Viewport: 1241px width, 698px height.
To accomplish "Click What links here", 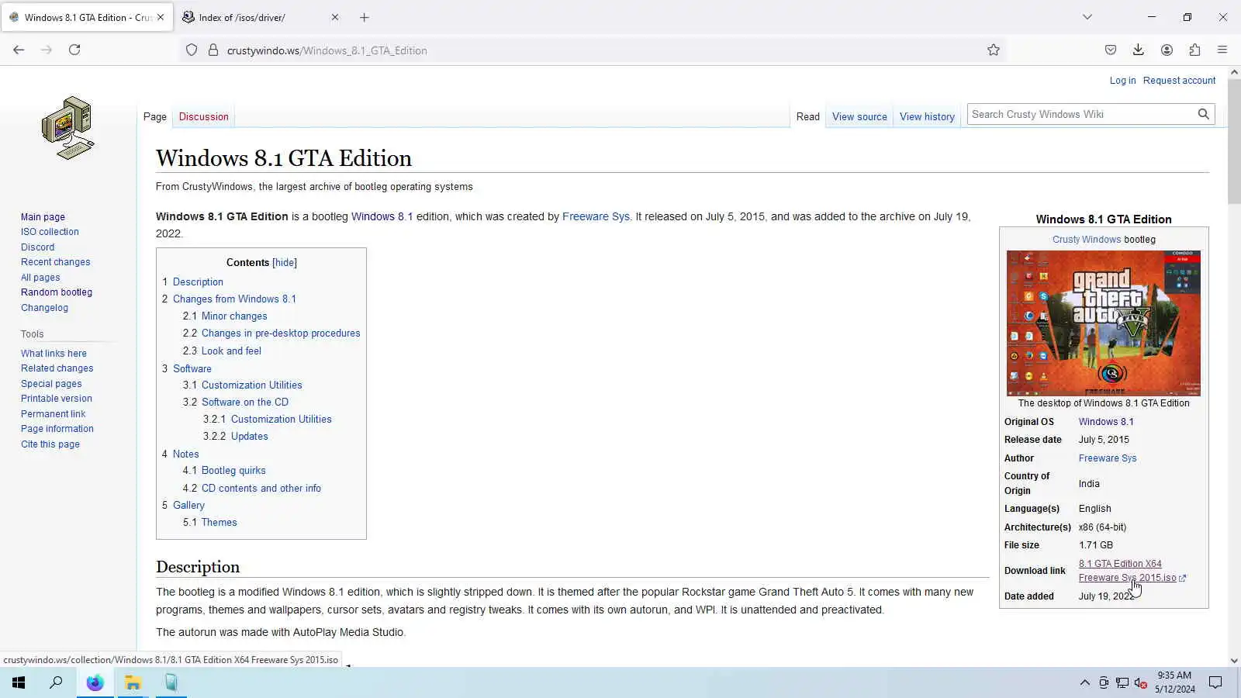I will 54,354.
